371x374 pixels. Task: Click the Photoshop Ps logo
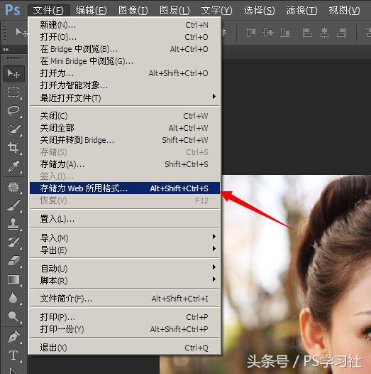pos(13,10)
